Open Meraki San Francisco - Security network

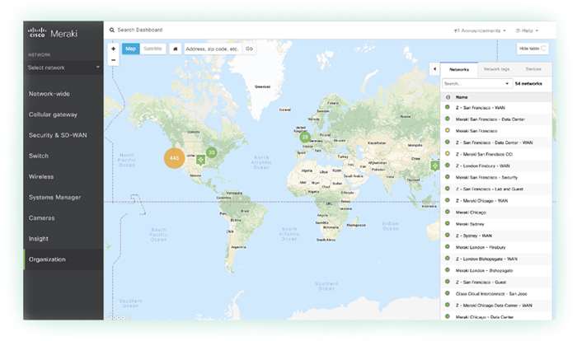[x=486, y=177]
